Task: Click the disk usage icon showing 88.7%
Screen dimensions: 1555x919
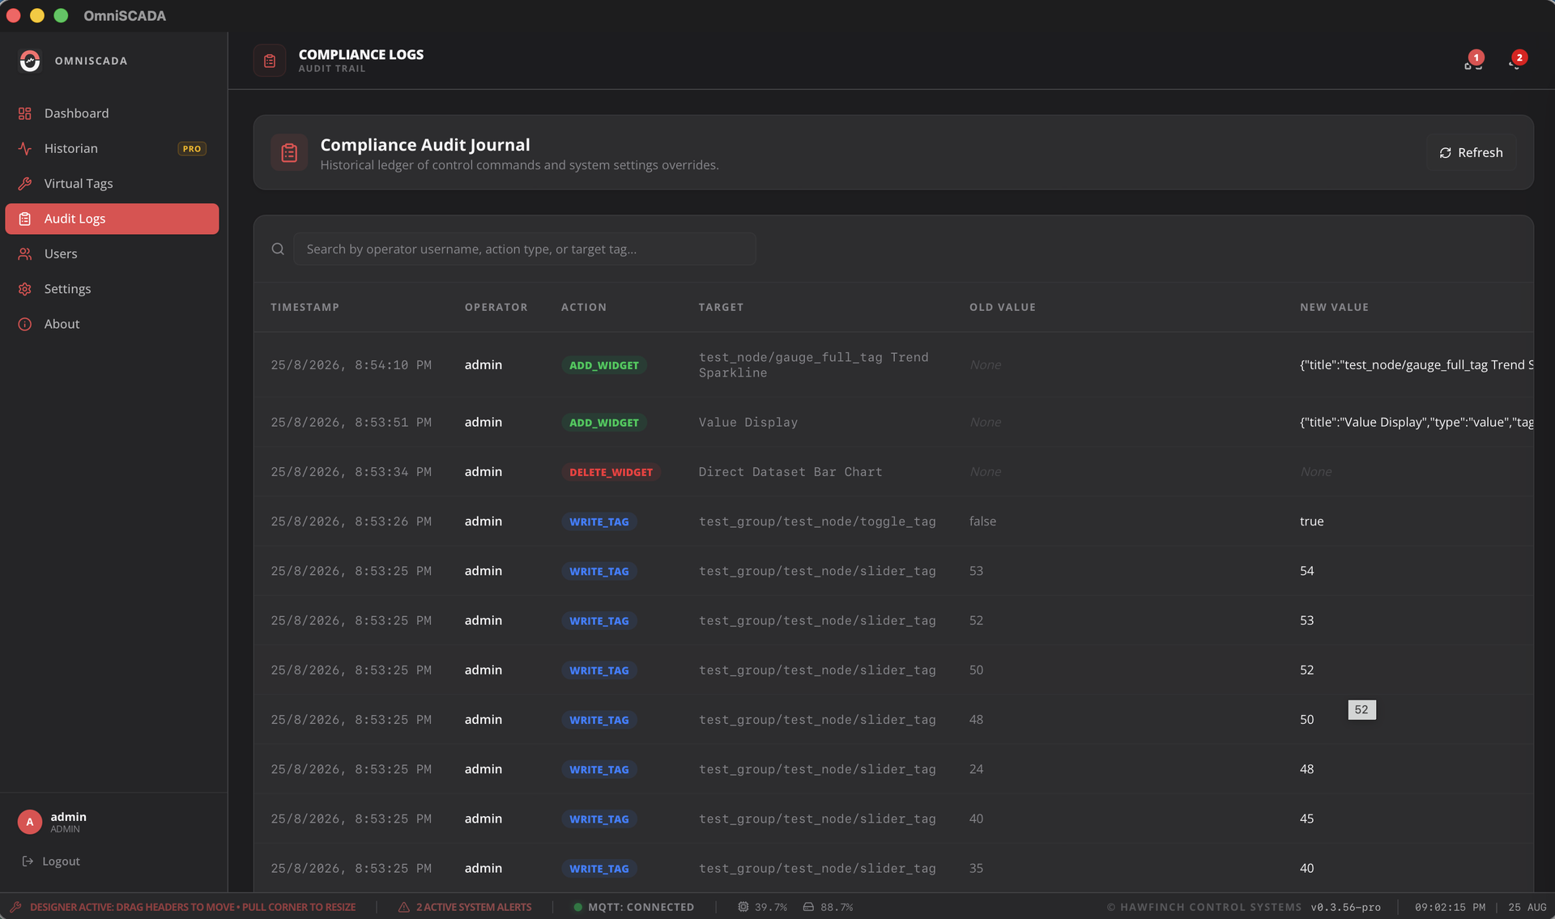Action: pyautogui.click(x=808, y=907)
